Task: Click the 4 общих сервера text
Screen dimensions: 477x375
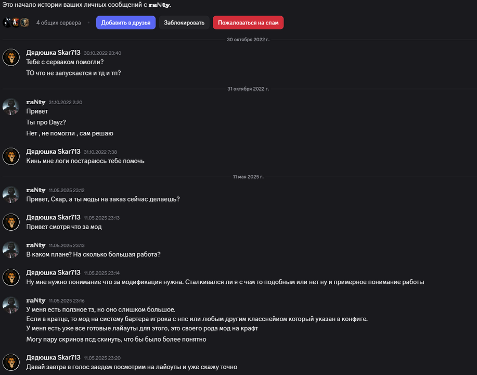Action: click(59, 23)
